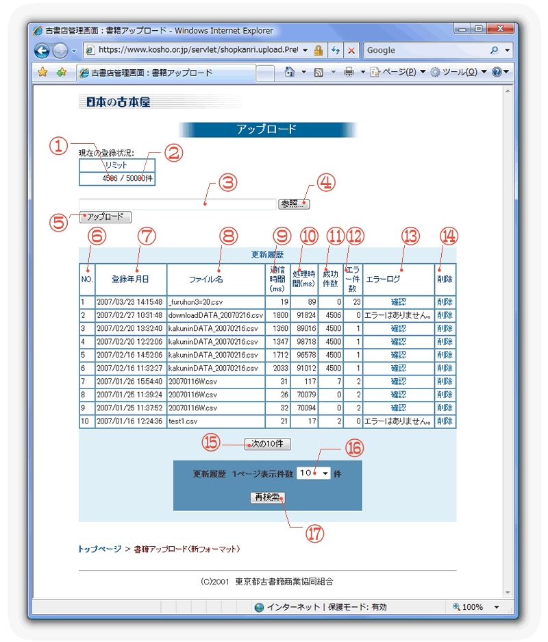Click the 参照... browse button

point(294,204)
